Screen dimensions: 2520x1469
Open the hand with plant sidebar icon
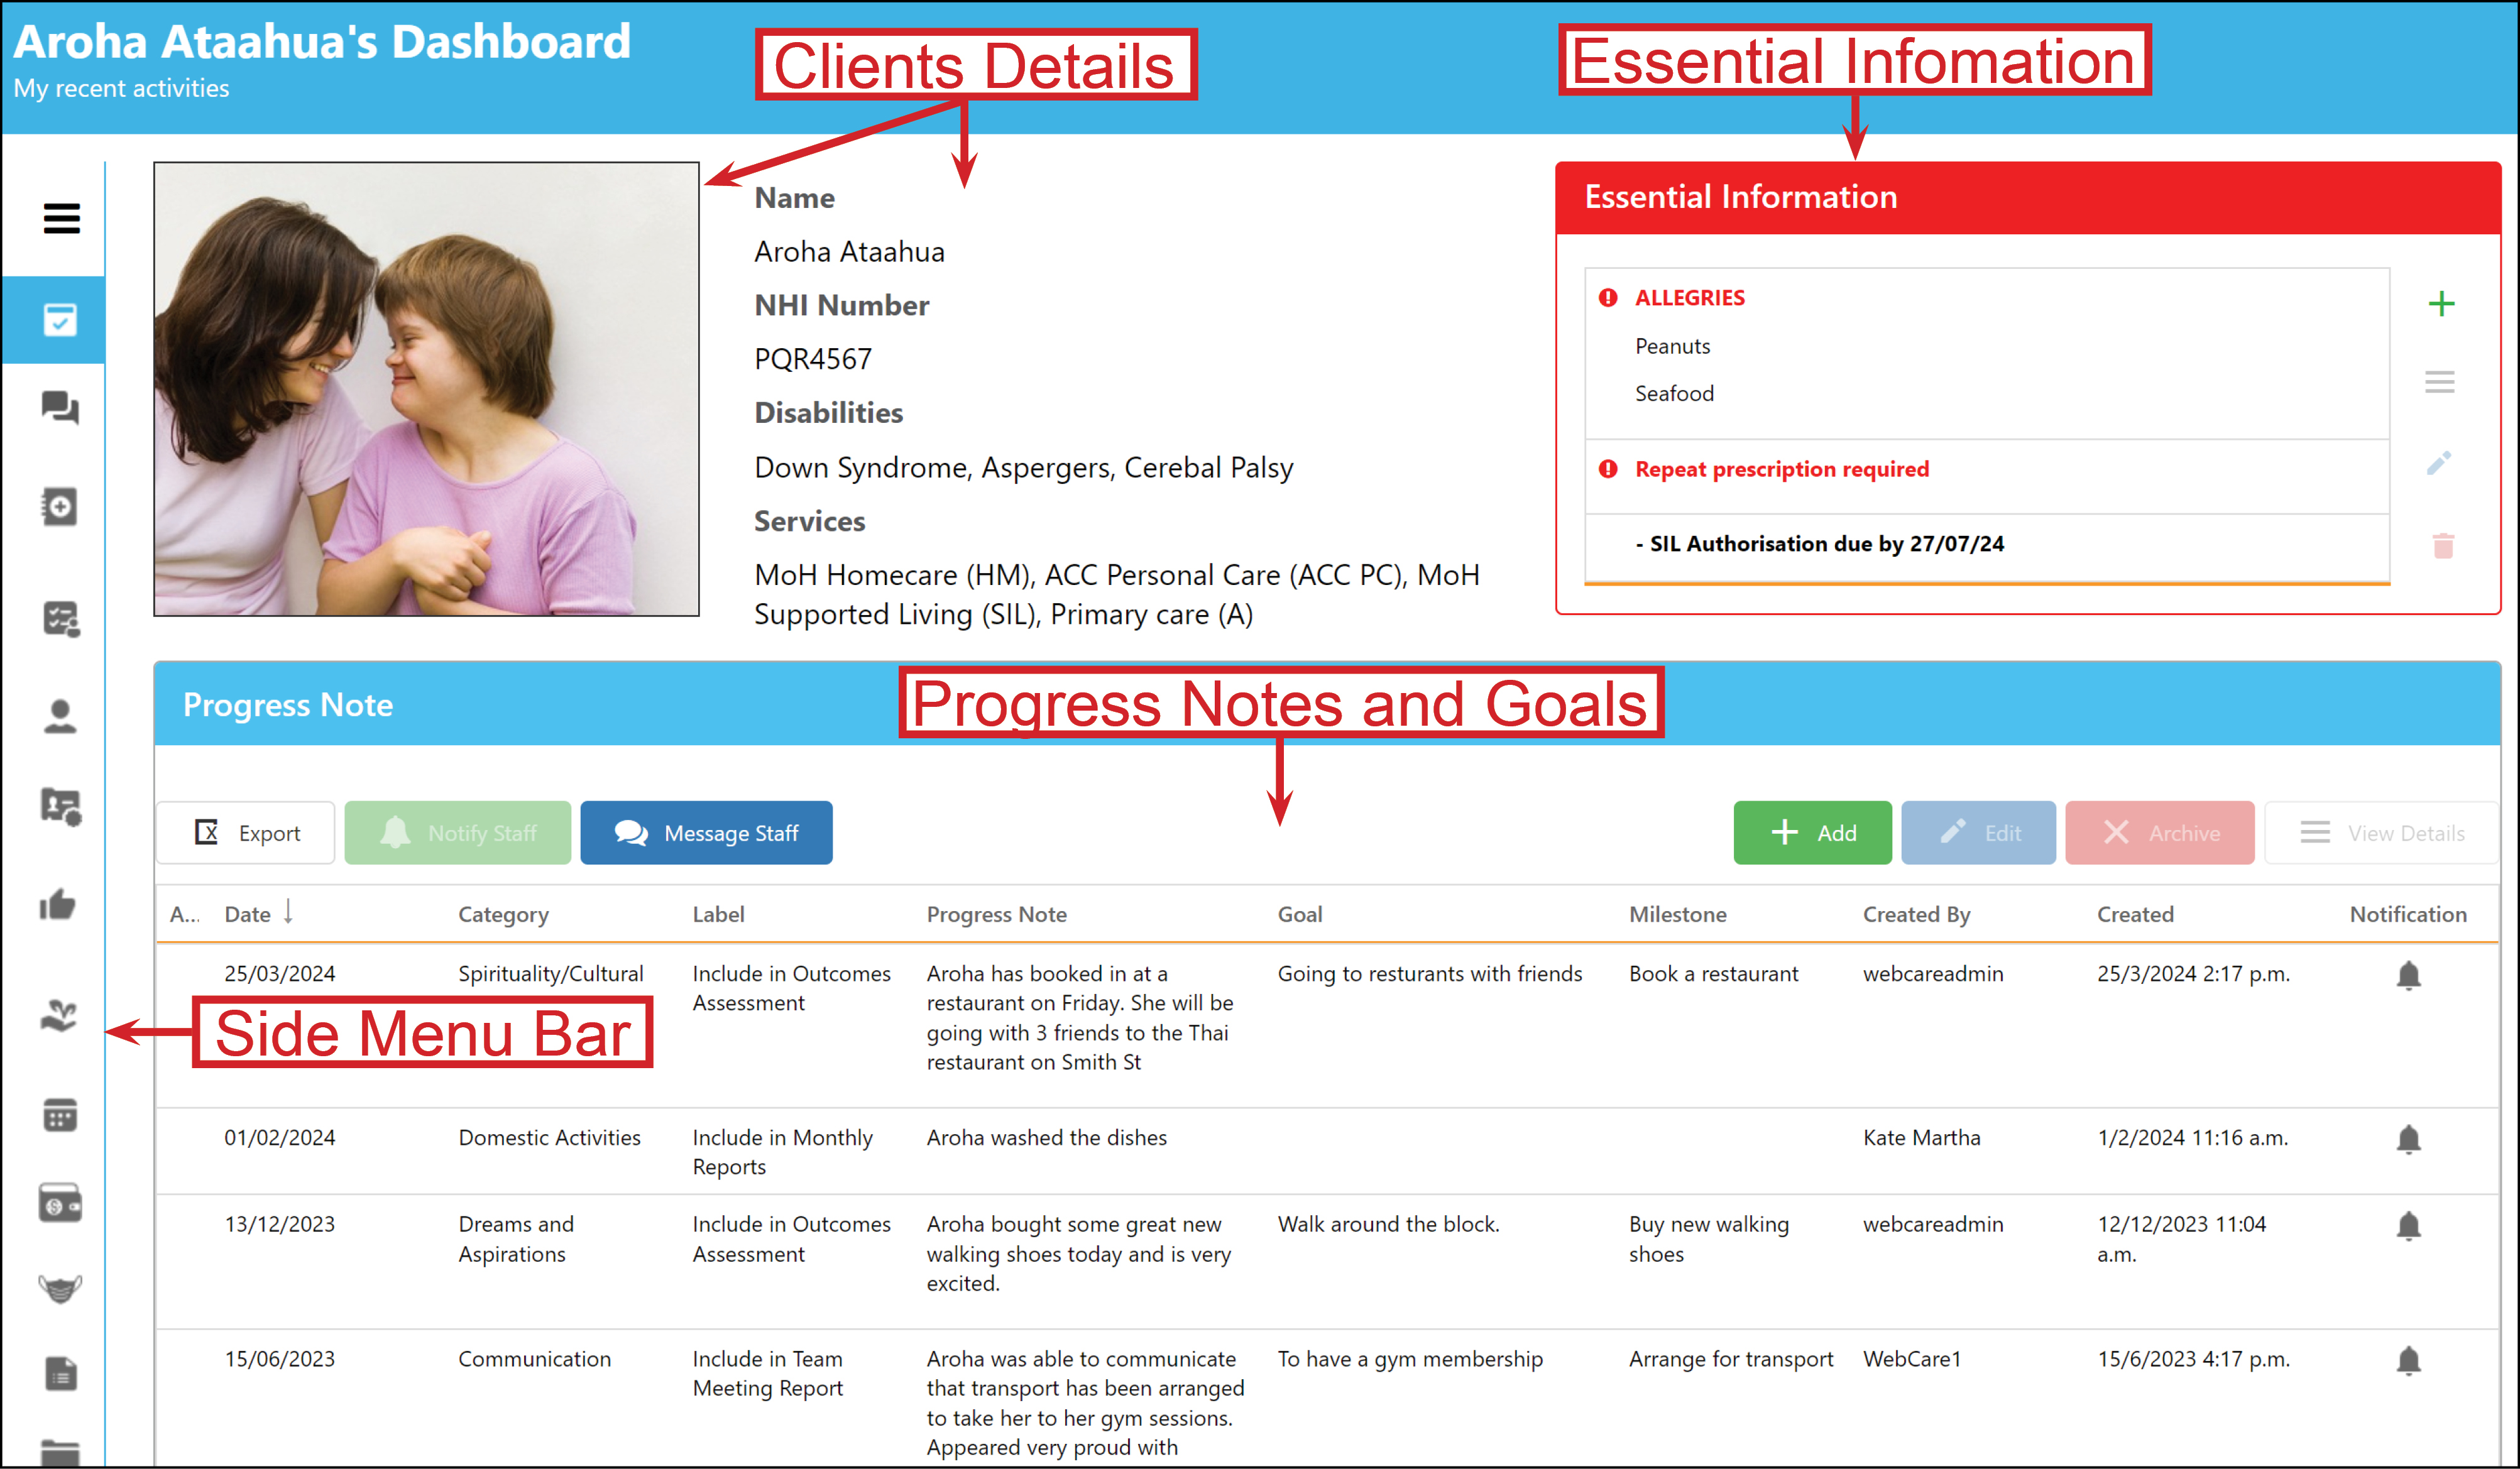(x=59, y=1015)
